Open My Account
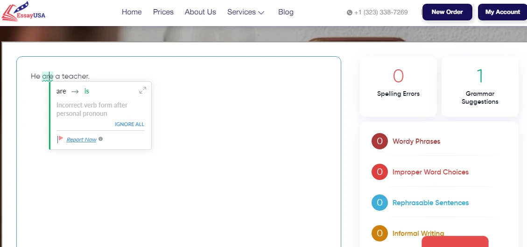527x247 pixels. tap(502, 12)
